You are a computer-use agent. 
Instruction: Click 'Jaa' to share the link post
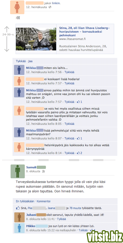[x=30, y=61]
